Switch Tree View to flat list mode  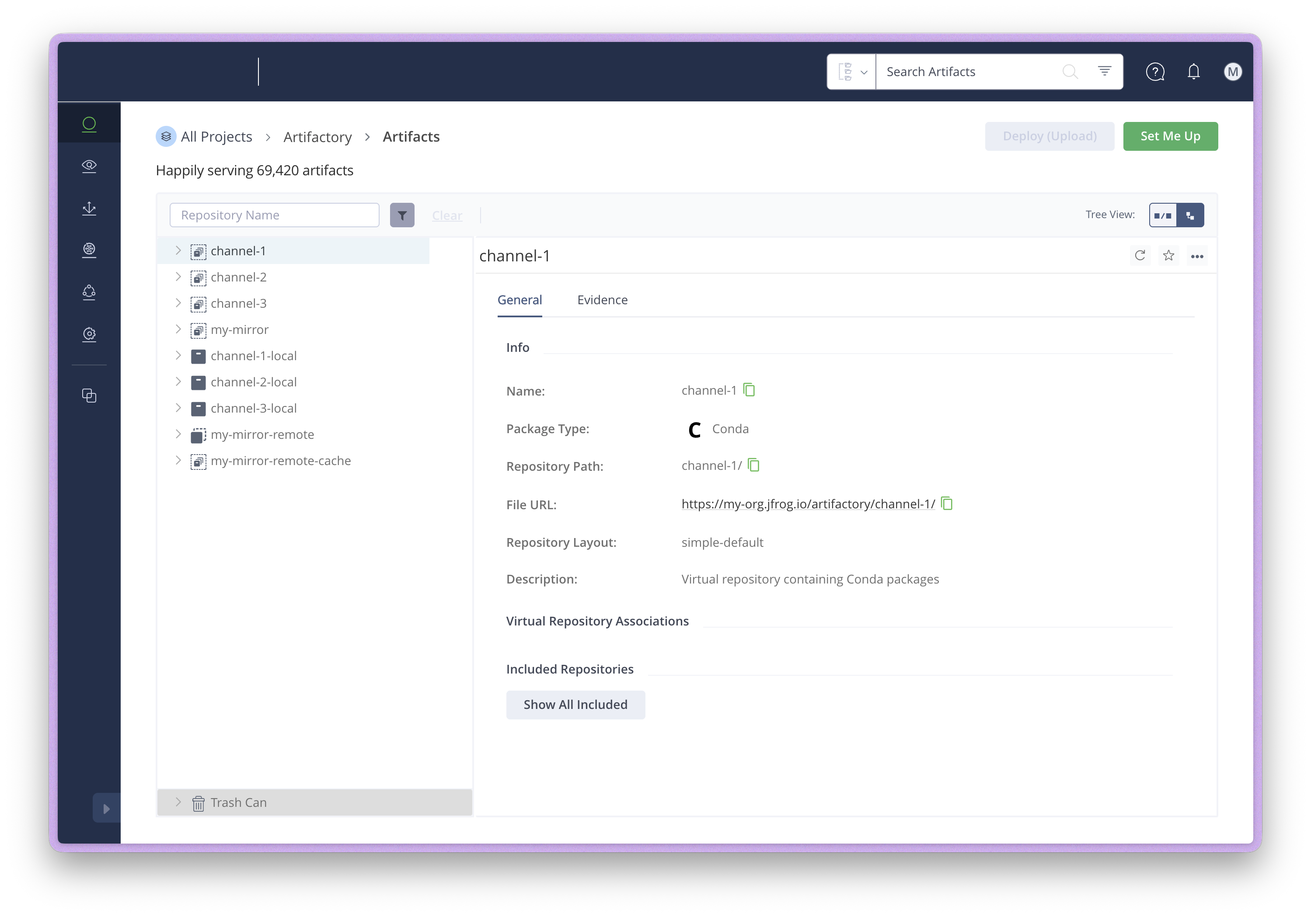(x=1163, y=215)
